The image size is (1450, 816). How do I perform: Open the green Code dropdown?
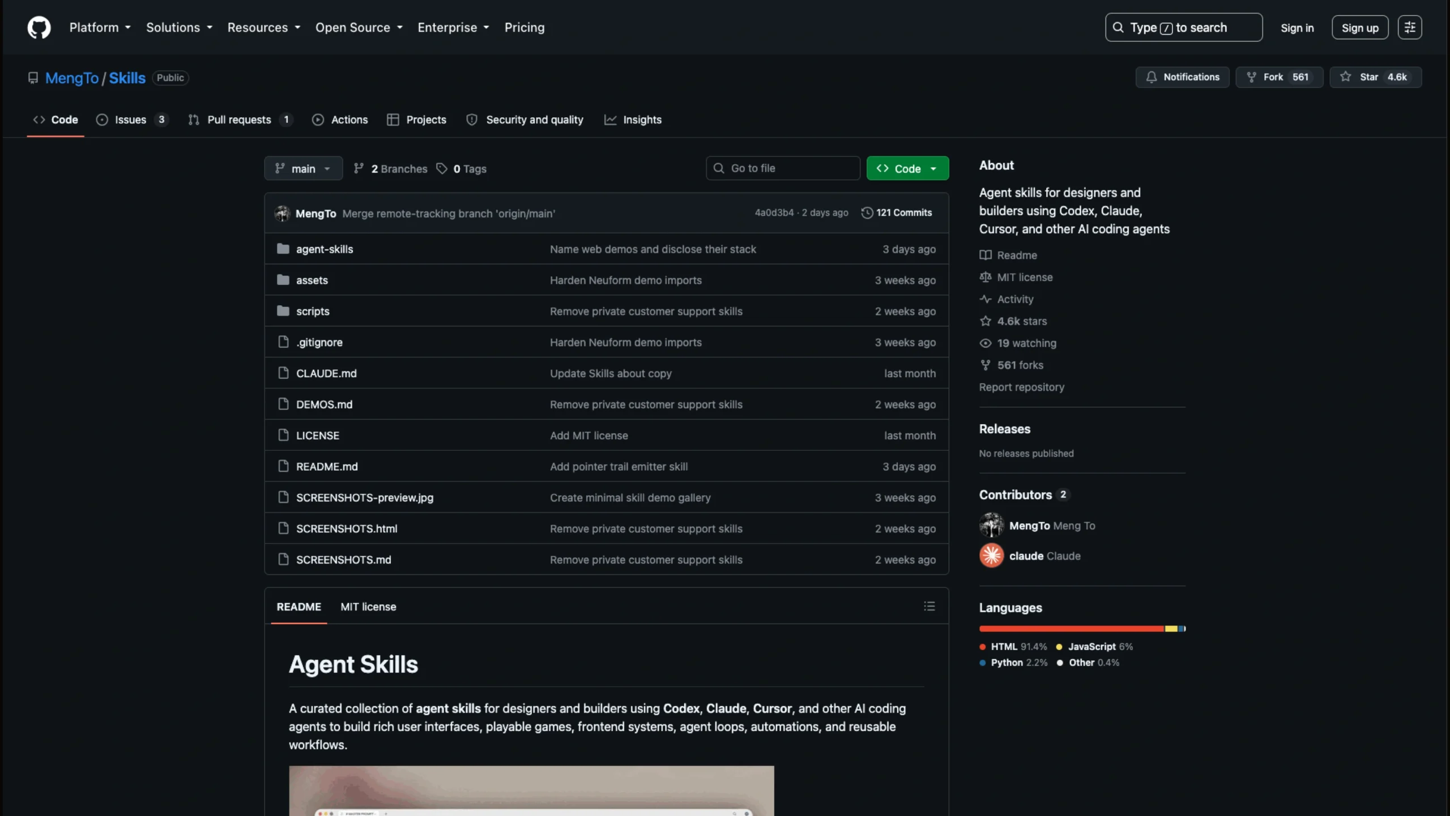point(907,168)
